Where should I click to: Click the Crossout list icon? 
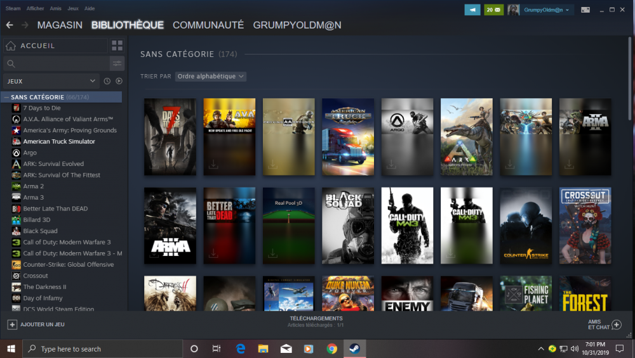coord(17,276)
